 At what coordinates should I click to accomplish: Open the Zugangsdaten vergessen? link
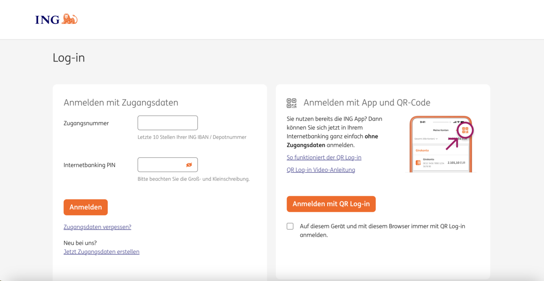(97, 227)
